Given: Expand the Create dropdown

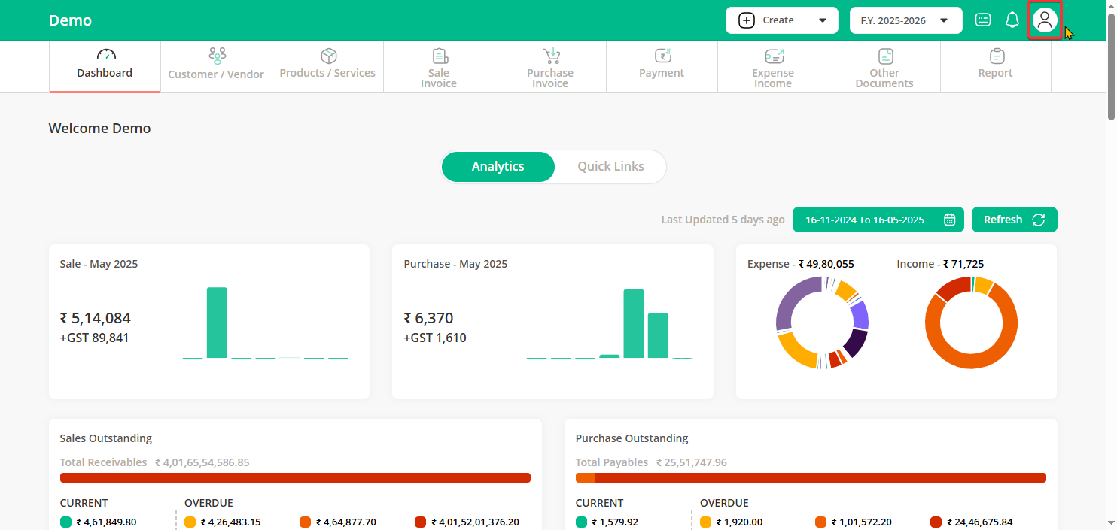Looking at the screenshot, I should [781, 20].
